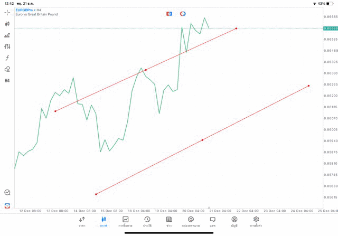
Task: Toggle the red-blue one-click trading button
Action: point(169,13)
